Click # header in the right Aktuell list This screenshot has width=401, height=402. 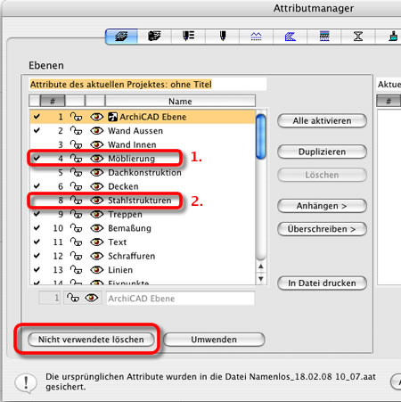pos(389,101)
